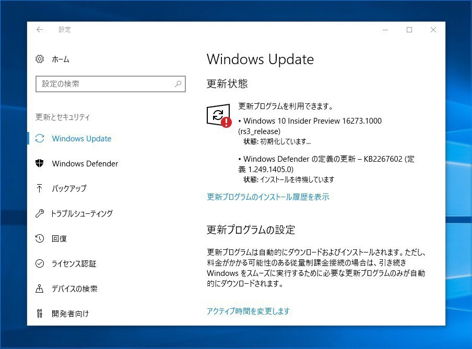
Task: Click the activation checkmark circle icon
Action: (x=40, y=263)
